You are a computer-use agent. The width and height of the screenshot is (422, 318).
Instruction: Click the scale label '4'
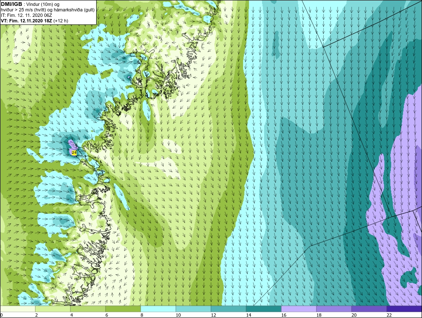tap(72, 315)
